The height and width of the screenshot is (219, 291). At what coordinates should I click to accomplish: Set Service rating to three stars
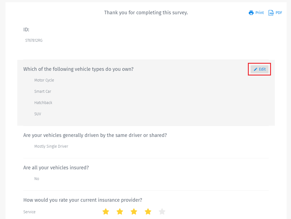[x=134, y=212]
